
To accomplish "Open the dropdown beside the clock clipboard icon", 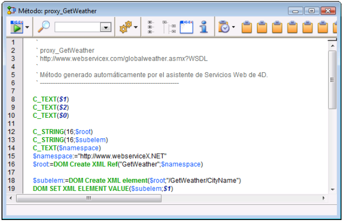I will pos(234,28).
